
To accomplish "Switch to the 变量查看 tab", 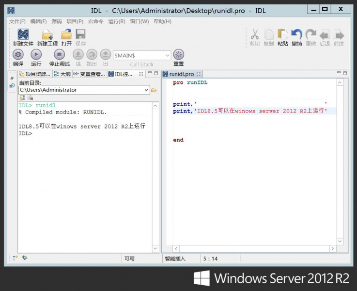I will click(89, 74).
